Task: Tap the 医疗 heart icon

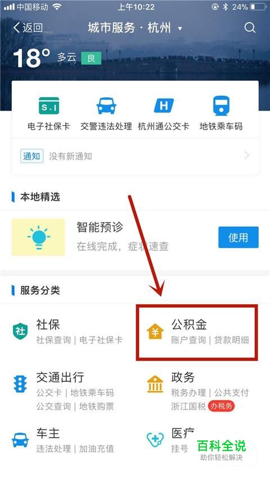Action: (x=155, y=440)
